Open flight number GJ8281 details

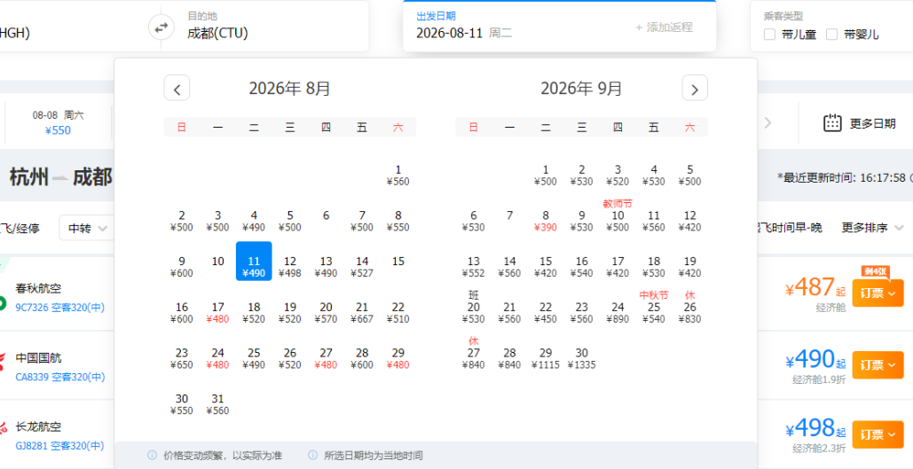59,446
